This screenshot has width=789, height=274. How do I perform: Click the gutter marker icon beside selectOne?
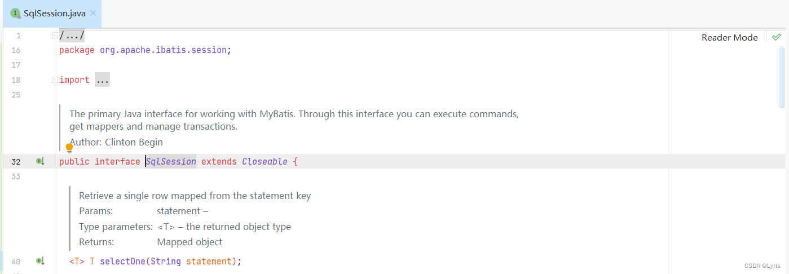coord(40,261)
